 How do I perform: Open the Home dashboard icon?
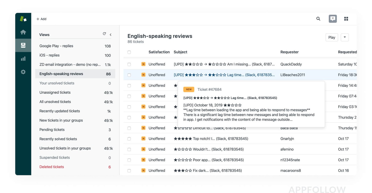[x=23, y=32]
